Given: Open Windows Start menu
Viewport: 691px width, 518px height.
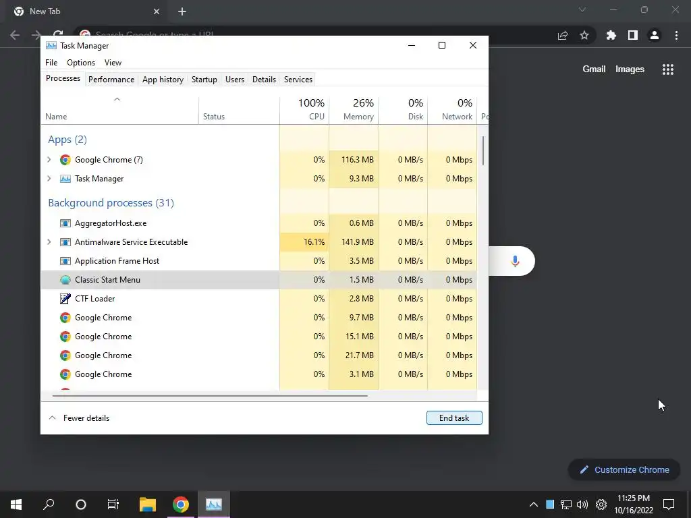Looking at the screenshot, I should point(16,505).
